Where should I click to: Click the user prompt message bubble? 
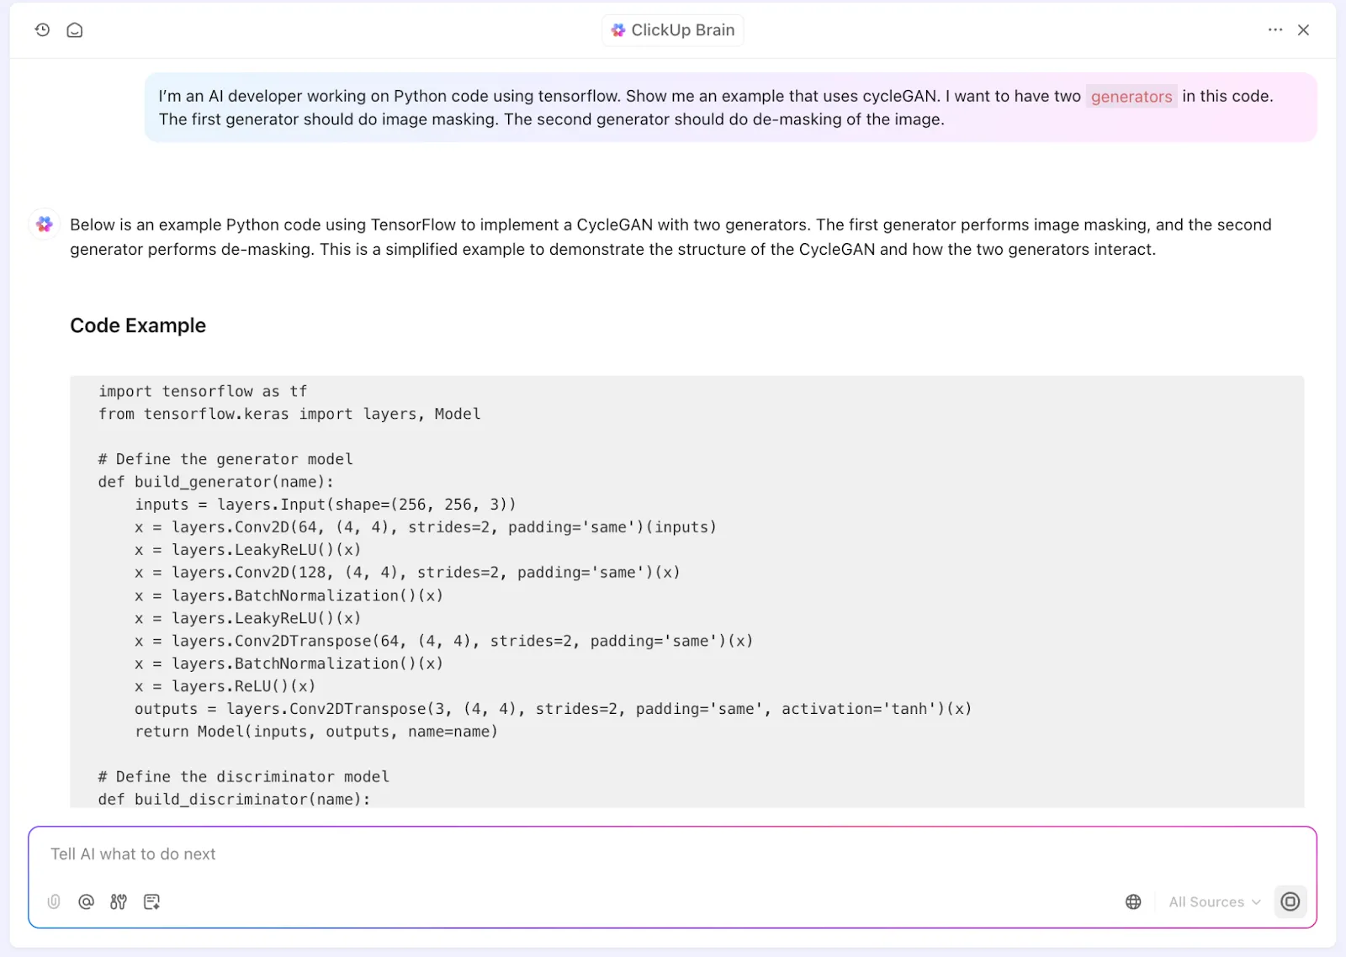point(730,108)
